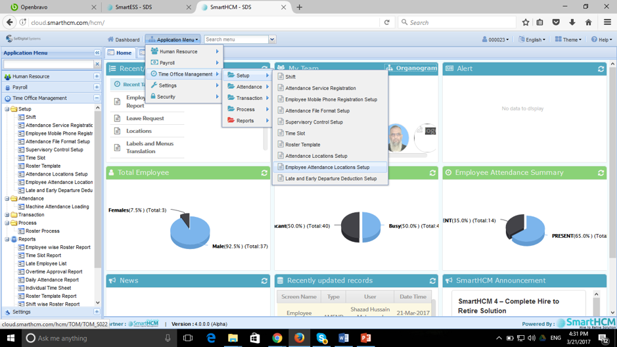This screenshot has width=617, height=347.
Task: Open the Search menu combo arrow
Action: (272, 39)
